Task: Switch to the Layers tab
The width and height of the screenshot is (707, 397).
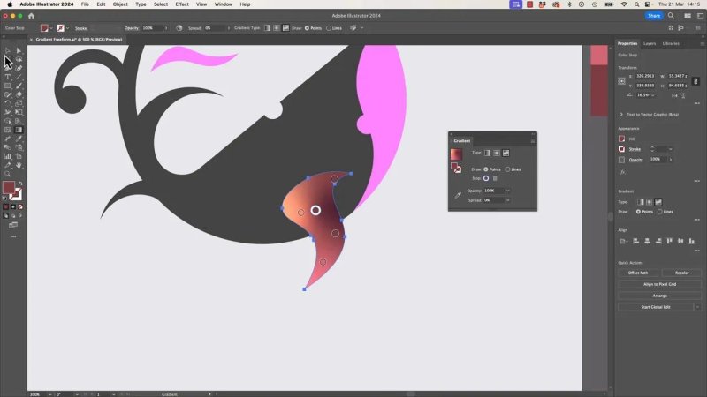Action: click(x=650, y=43)
